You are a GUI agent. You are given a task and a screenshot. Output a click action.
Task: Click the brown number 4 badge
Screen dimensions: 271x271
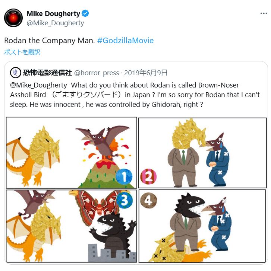pyautogui.click(x=148, y=201)
